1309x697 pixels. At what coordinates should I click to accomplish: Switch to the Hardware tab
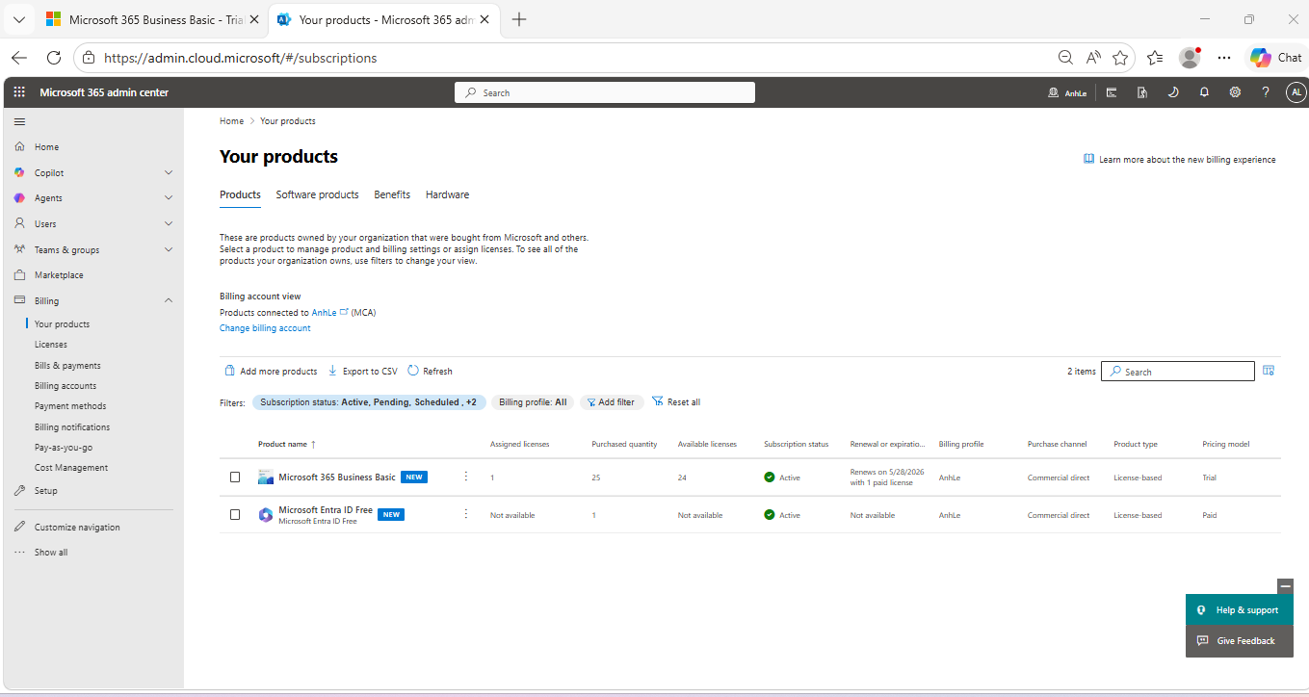tap(447, 194)
